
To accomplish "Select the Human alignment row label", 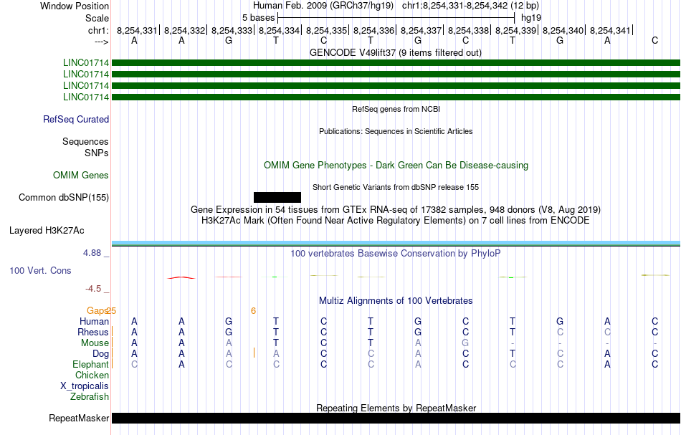I will (x=94, y=321).
